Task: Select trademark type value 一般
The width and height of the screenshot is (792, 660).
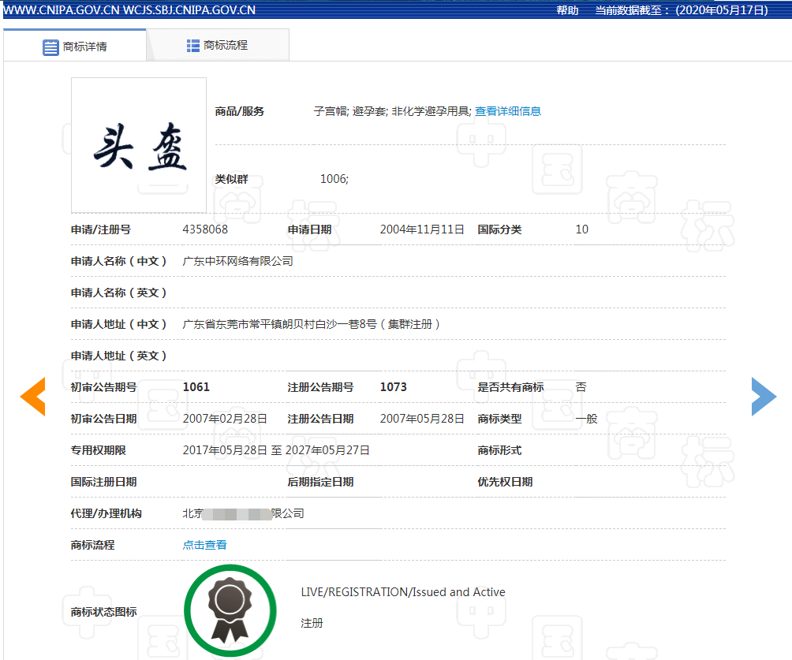Action: click(586, 419)
